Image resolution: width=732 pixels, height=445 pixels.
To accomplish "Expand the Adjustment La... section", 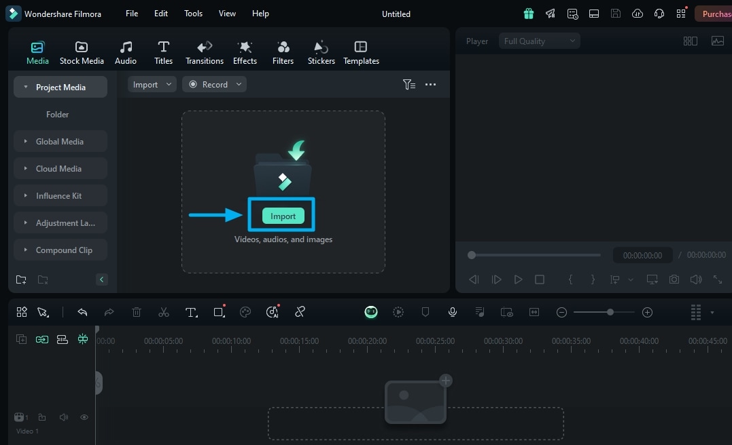I will pyautogui.click(x=26, y=222).
